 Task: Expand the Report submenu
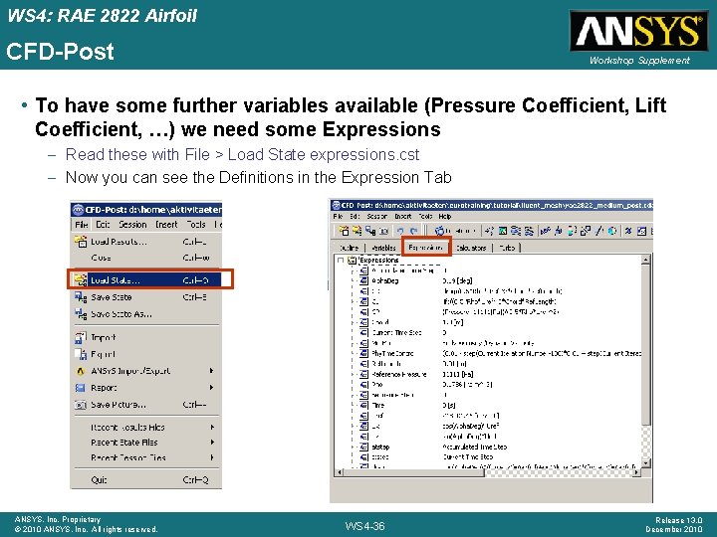[x=145, y=388]
